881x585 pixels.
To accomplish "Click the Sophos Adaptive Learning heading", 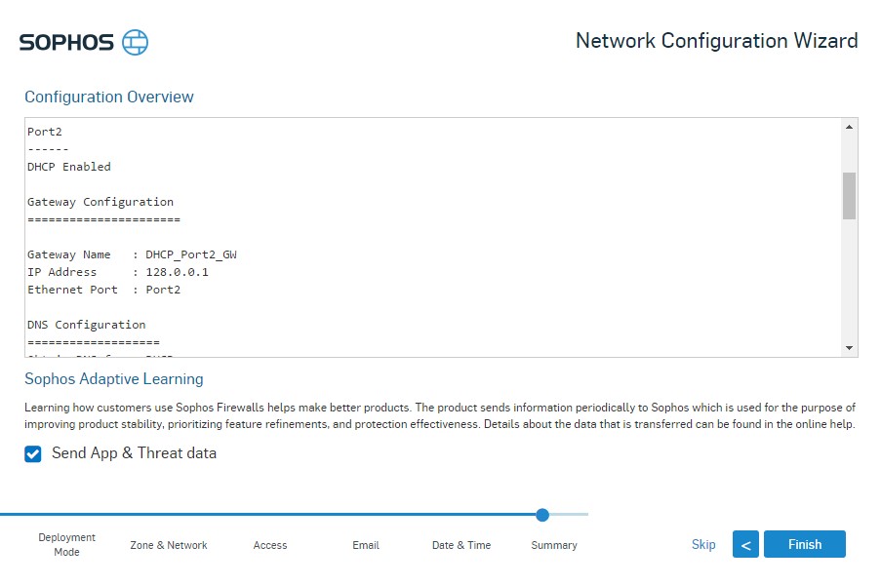I will (x=114, y=379).
